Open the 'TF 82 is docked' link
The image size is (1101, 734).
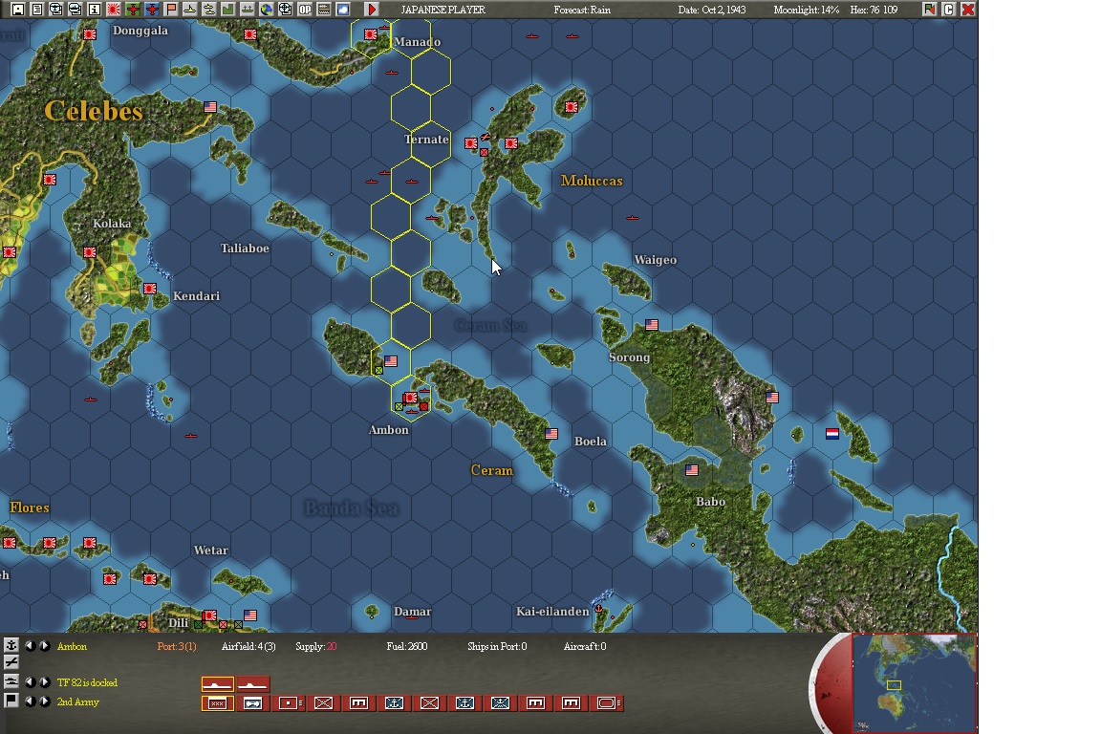pyautogui.click(x=87, y=682)
